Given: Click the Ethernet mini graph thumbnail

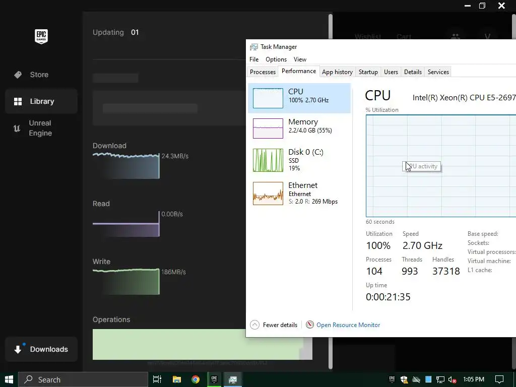Looking at the screenshot, I should pos(268,193).
